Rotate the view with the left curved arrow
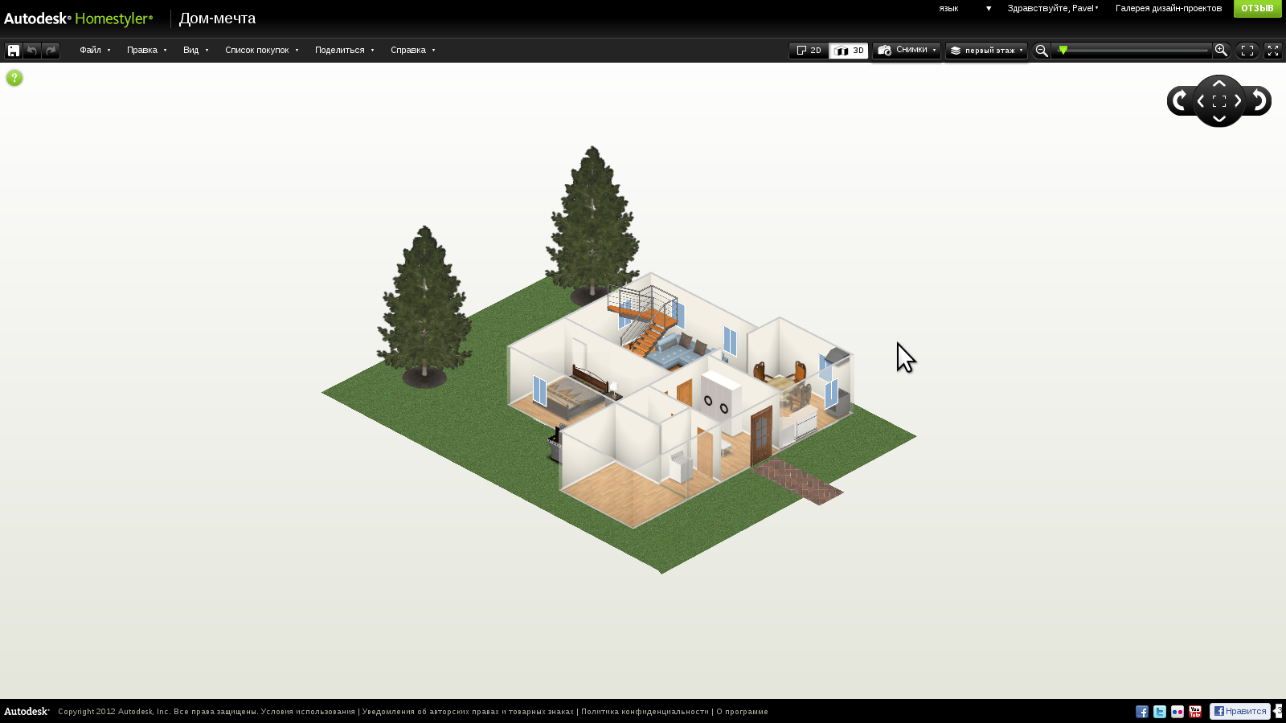The image size is (1286, 723). coord(1179,101)
